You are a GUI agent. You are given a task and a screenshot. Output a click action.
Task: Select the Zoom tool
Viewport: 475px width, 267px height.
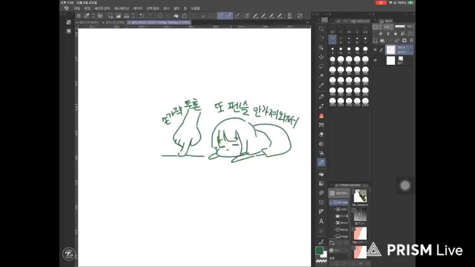[321, 29]
